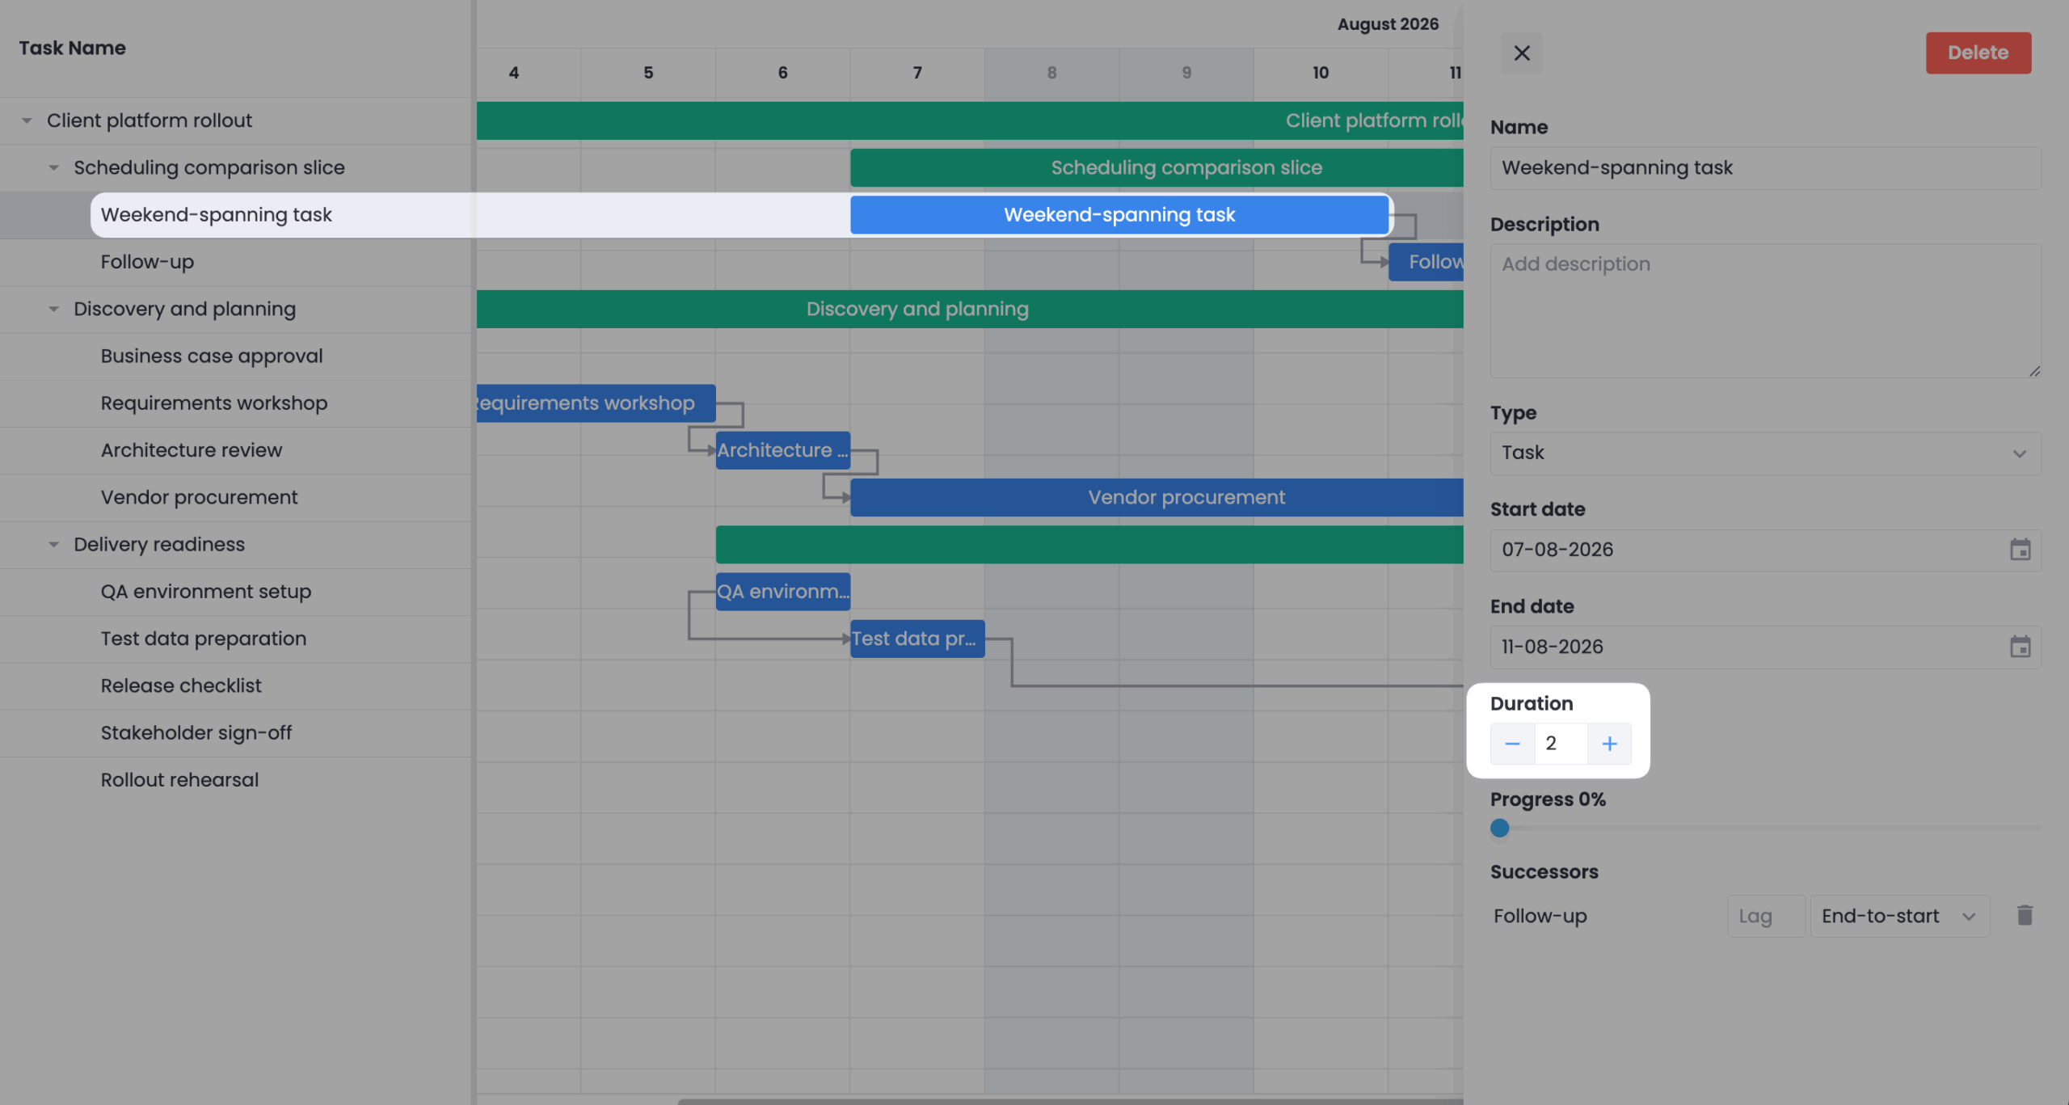Collapse the Scheduling comparison slice group
The height and width of the screenshot is (1105, 2069).
(x=53, y=167)
